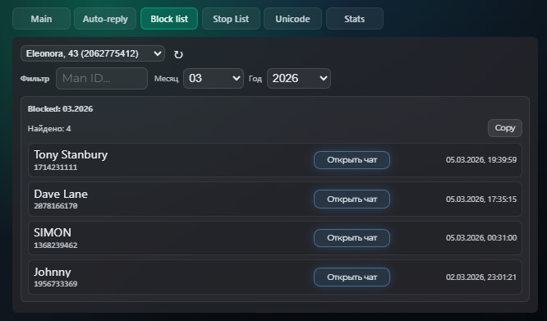The width and height of the screenshot is (547, 321).
Task: View the Stats tab
Action: [x=355, y=19]
